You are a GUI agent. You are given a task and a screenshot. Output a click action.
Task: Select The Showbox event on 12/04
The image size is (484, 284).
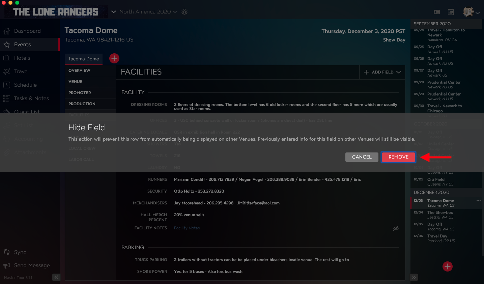pos(446,215)
